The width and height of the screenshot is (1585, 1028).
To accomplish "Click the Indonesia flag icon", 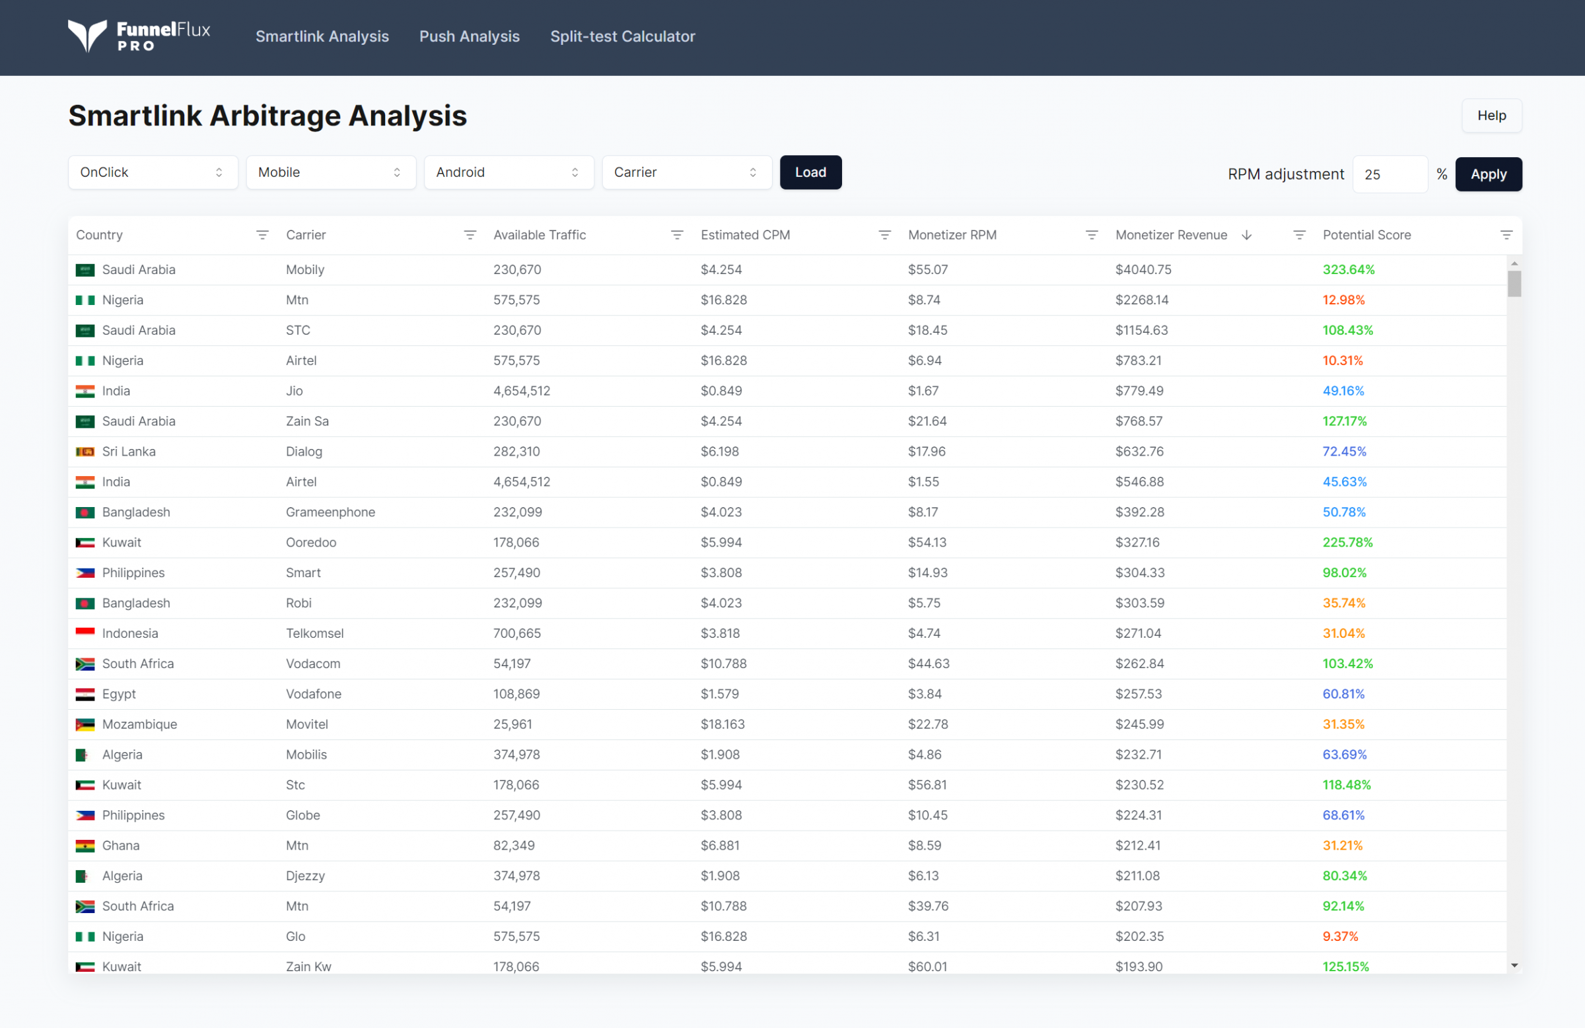I will [x=85, y=634].
